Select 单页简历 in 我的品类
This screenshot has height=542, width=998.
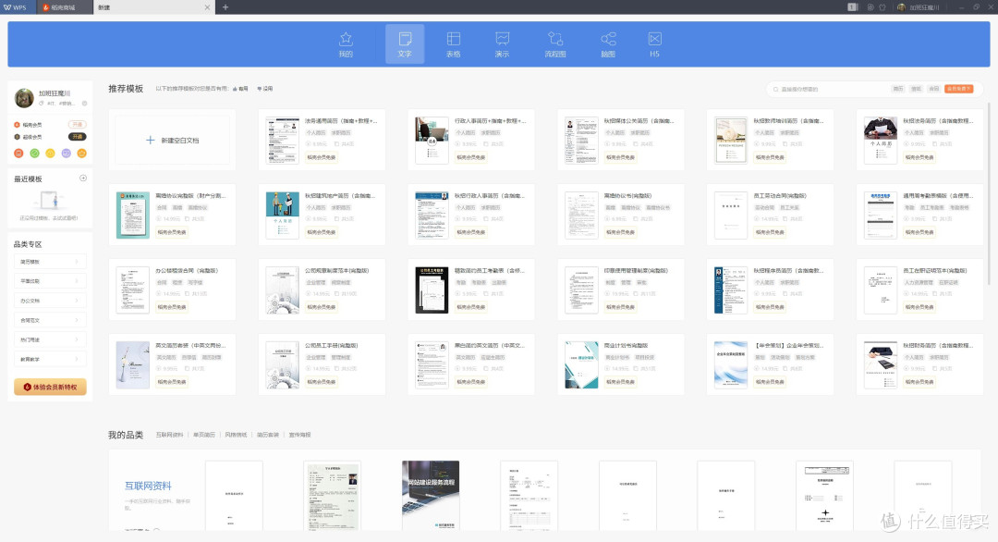point(204,435)
